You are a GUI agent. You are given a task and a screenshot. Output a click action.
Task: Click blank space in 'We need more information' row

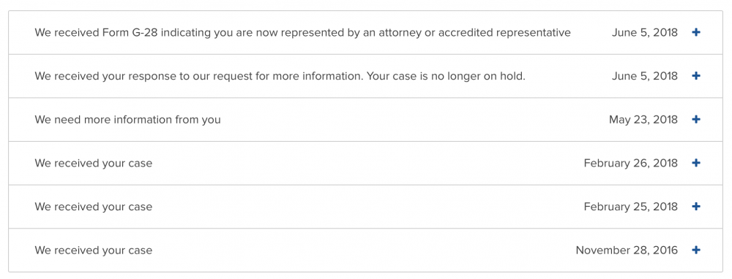coord(411,120)
